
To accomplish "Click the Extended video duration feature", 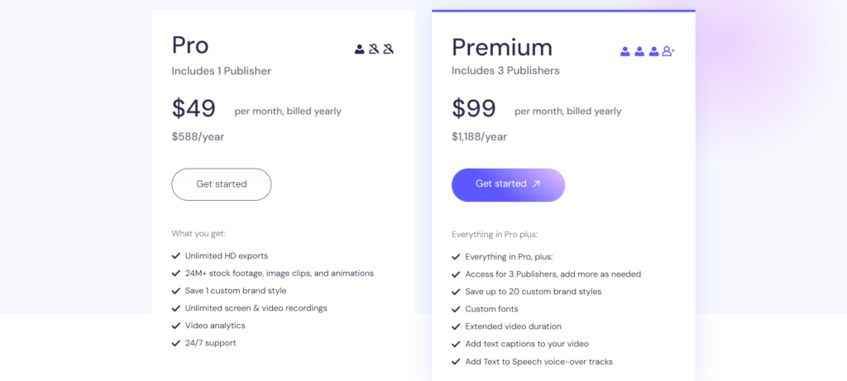I will tap(513, 326).
